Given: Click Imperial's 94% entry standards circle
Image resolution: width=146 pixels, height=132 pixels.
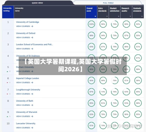Looking at the screenshot, I should (103, 81).
